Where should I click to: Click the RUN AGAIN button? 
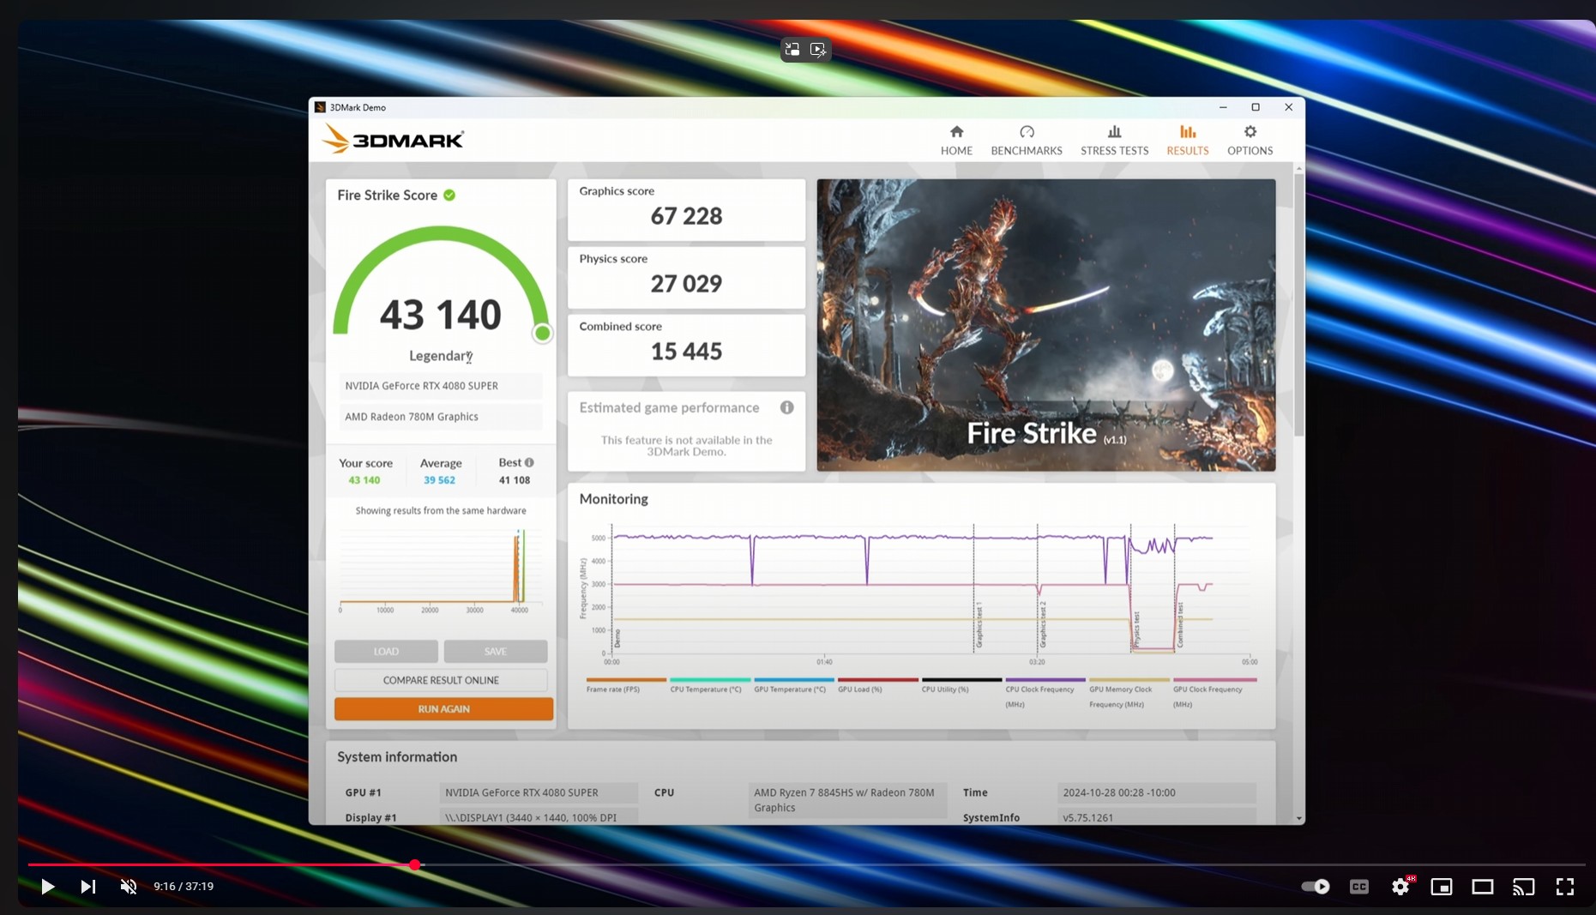pyautogui.click(x=443, y=709)
